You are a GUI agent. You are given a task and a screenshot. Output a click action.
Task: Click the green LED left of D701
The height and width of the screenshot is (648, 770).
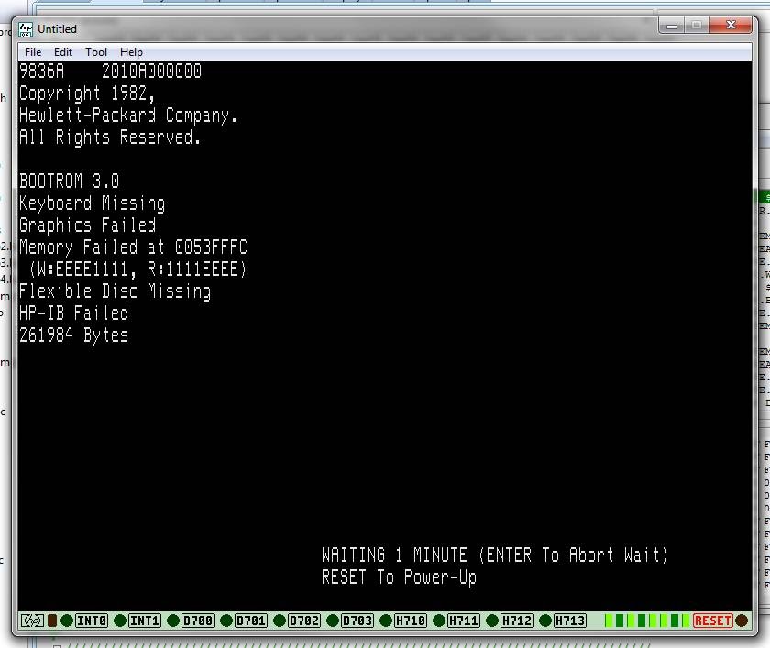226,621
